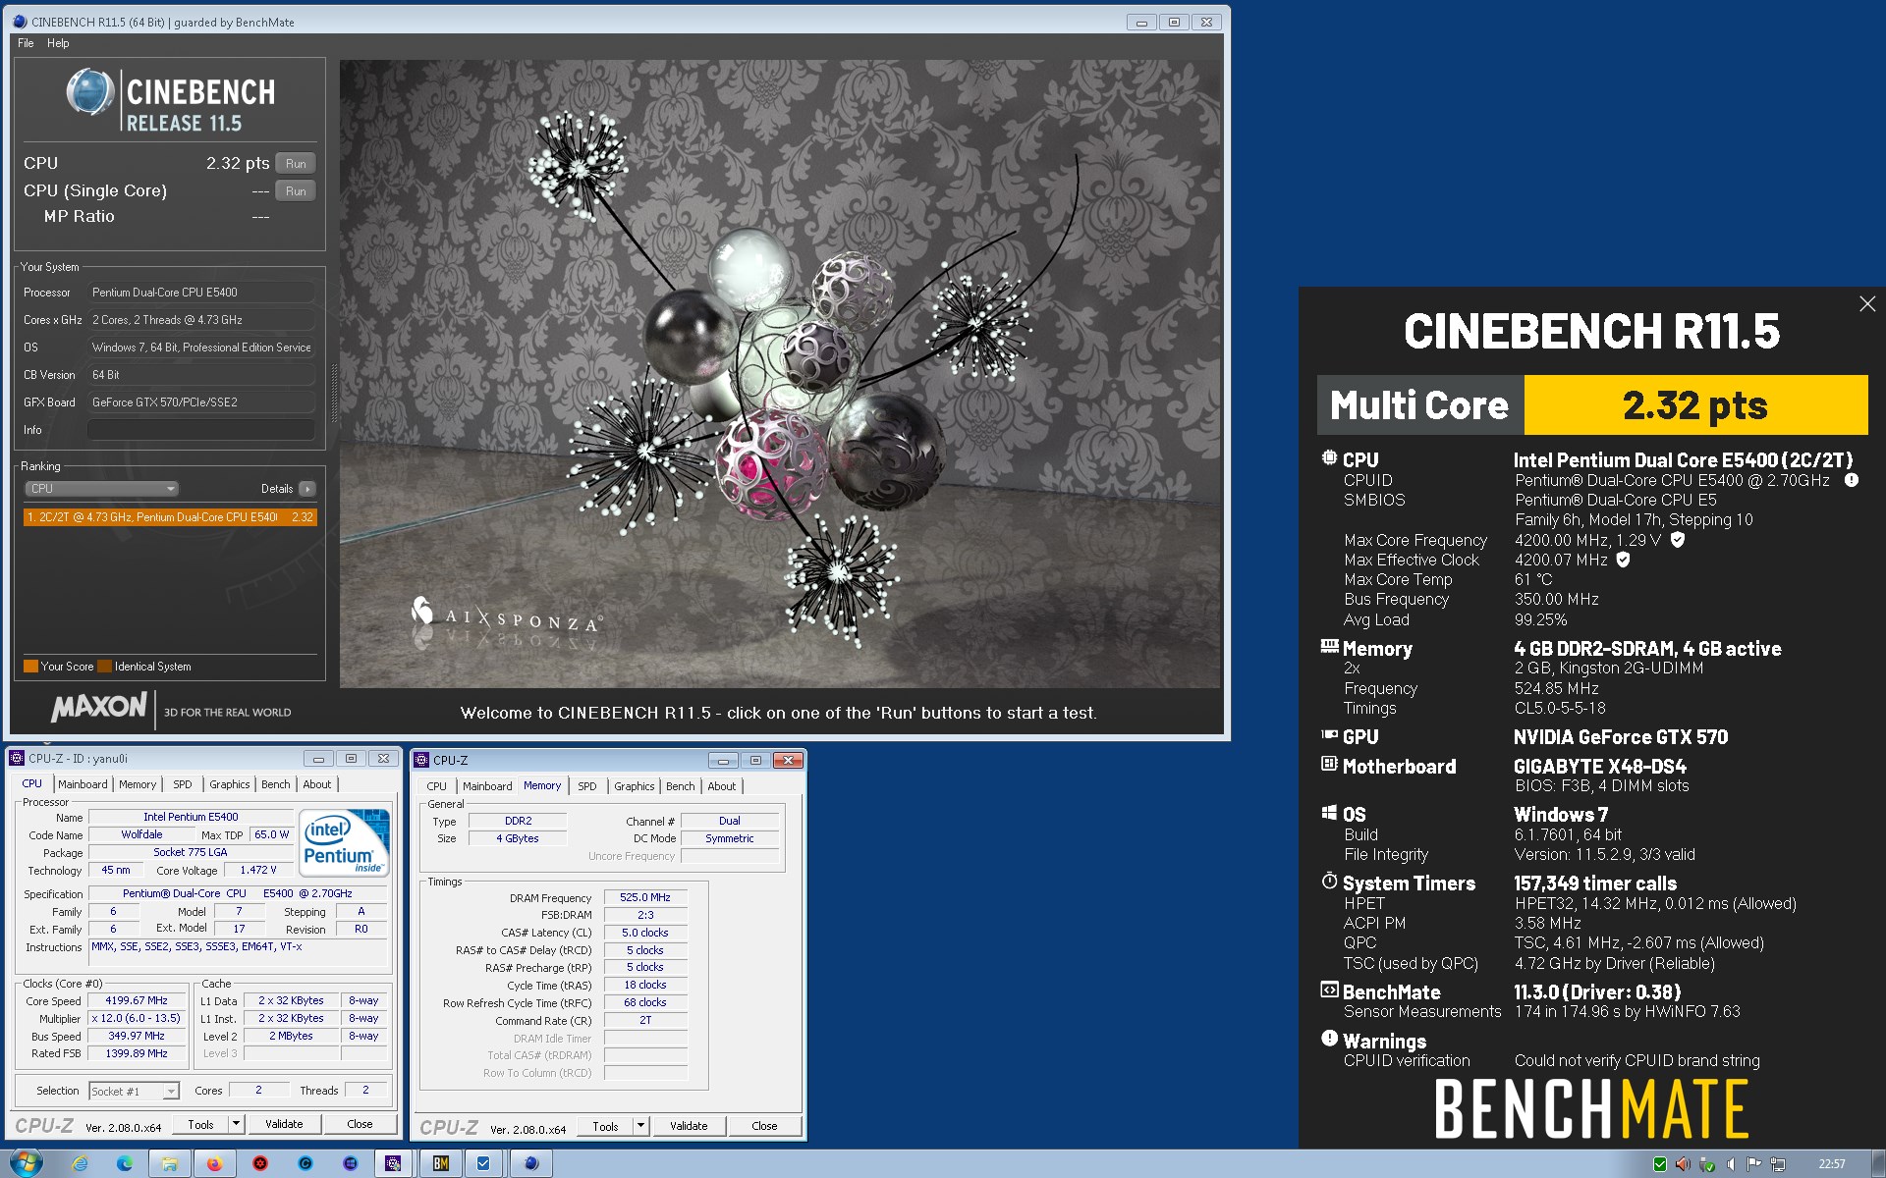Image resolution: width=1886 pixels, height=1178 pixels.
Task: Click the BenchMate Warnings exclamation icon
Action: (x=1329, y=1039)
